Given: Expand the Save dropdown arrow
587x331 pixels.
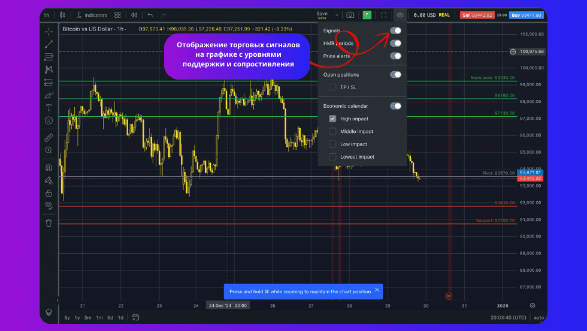Looking at the screenshot, I should click(x=337, y=15).
